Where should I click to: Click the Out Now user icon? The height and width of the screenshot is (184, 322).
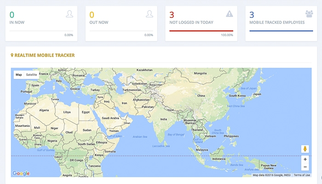click(x=149, y=14)
